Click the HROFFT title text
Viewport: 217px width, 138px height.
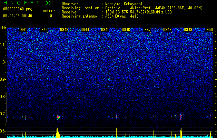[22, 3]
